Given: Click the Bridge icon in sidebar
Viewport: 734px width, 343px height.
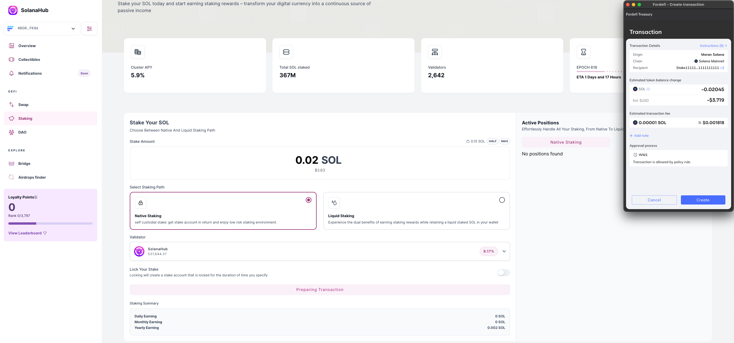Looking at the screenshot, I should tap(11, 163).
